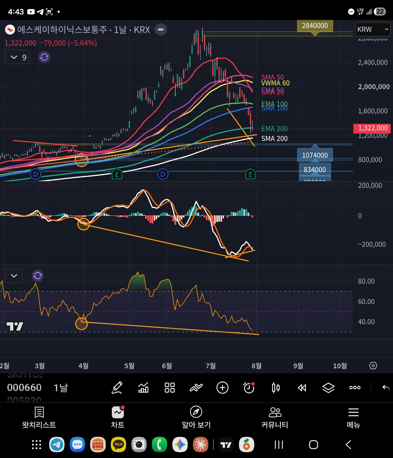Tap the first green E earnings marker
The height and width of the screenshot is (458, 393).
[x=117, y=174]
